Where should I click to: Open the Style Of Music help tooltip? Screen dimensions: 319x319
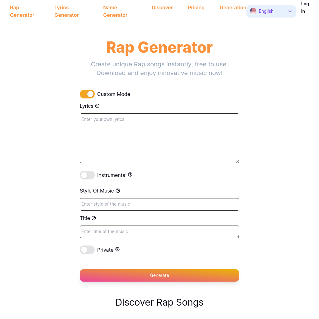click(118, 190)
